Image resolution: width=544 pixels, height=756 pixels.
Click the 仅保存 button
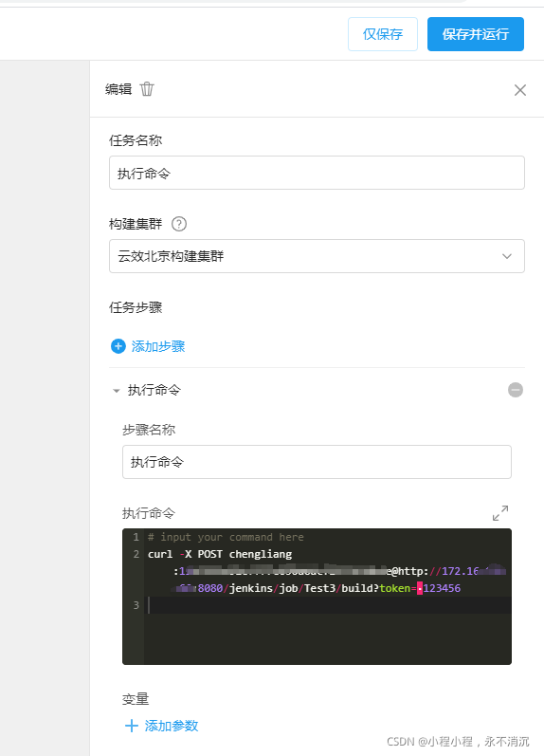(x=383, y=34)
